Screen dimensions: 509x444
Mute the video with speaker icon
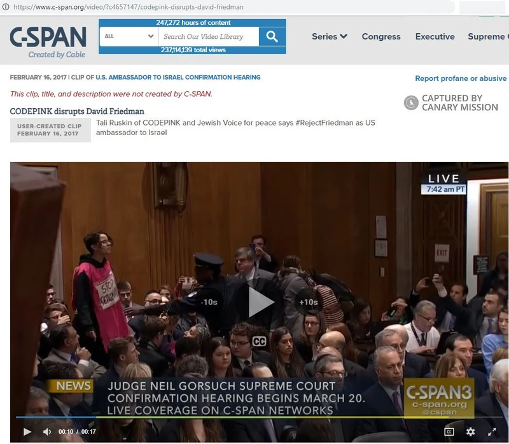(x=47, y=432)
